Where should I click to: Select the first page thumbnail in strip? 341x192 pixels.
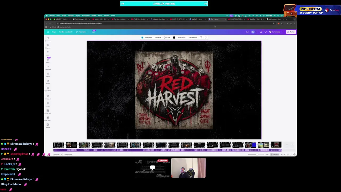[59, 145]
